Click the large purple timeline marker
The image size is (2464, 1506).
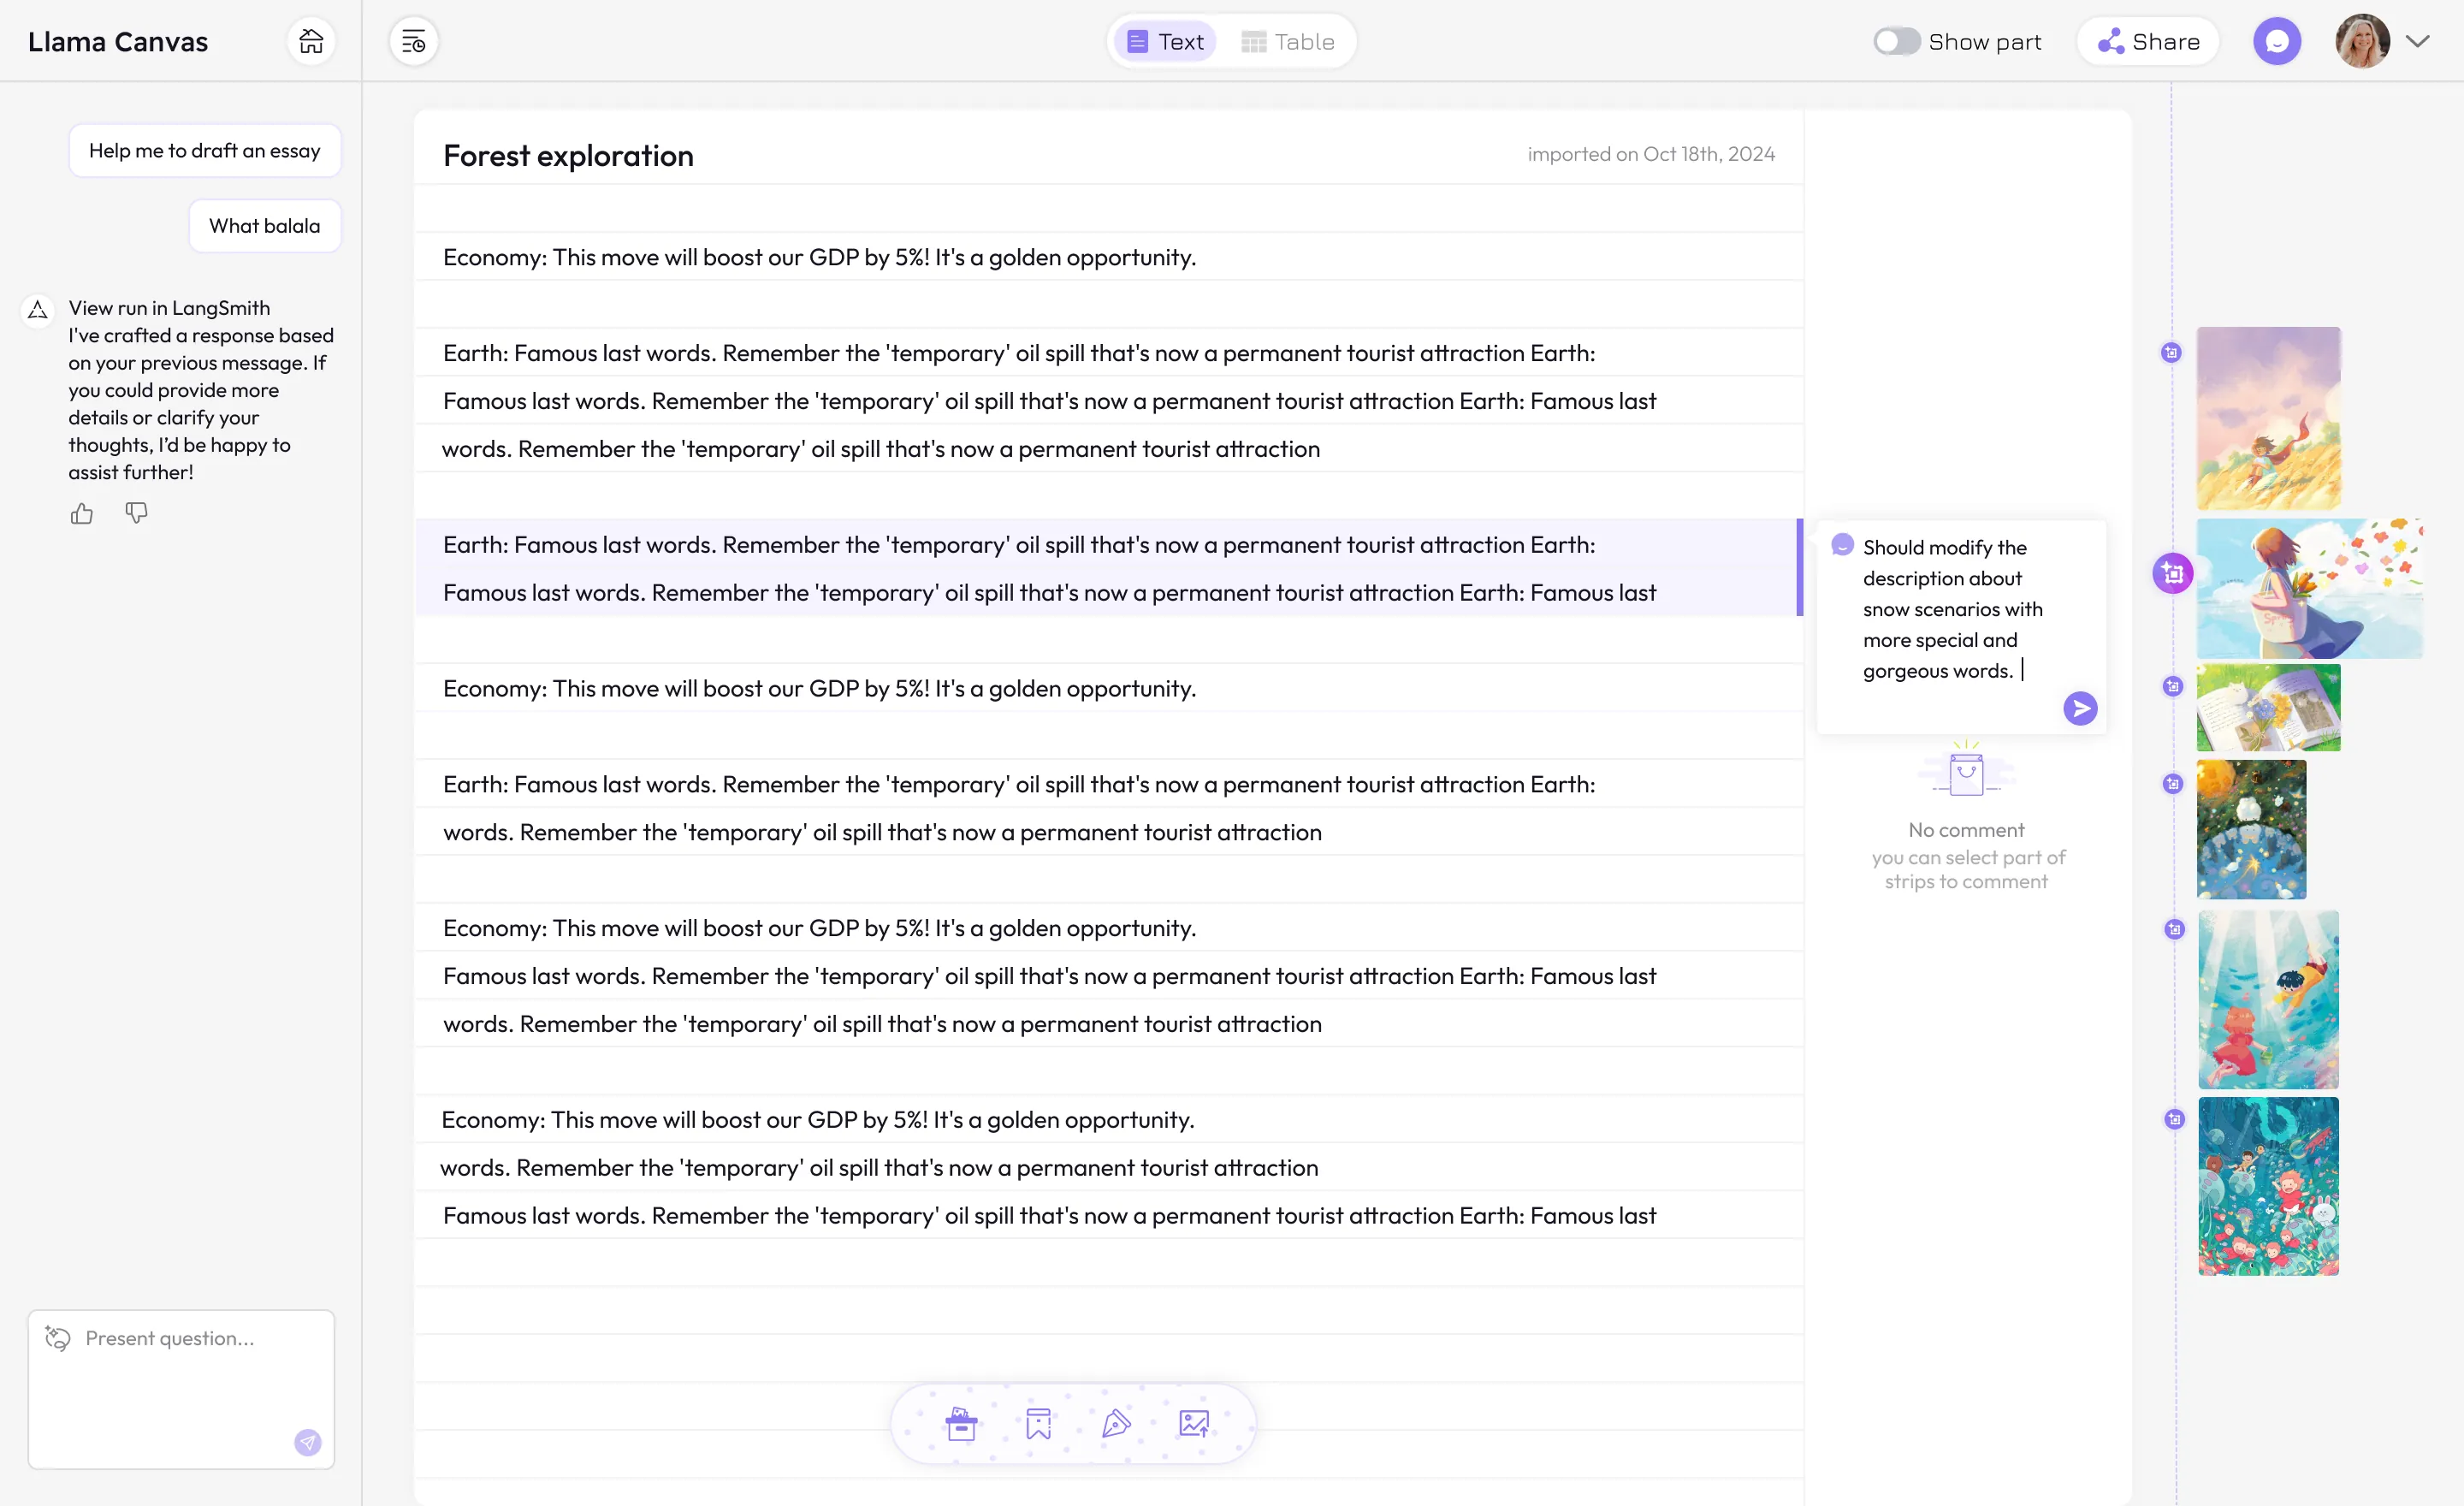coord(2172,573)
